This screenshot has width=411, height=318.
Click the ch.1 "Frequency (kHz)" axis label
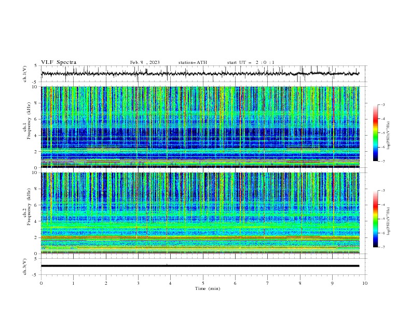click(x=29, y=121)
